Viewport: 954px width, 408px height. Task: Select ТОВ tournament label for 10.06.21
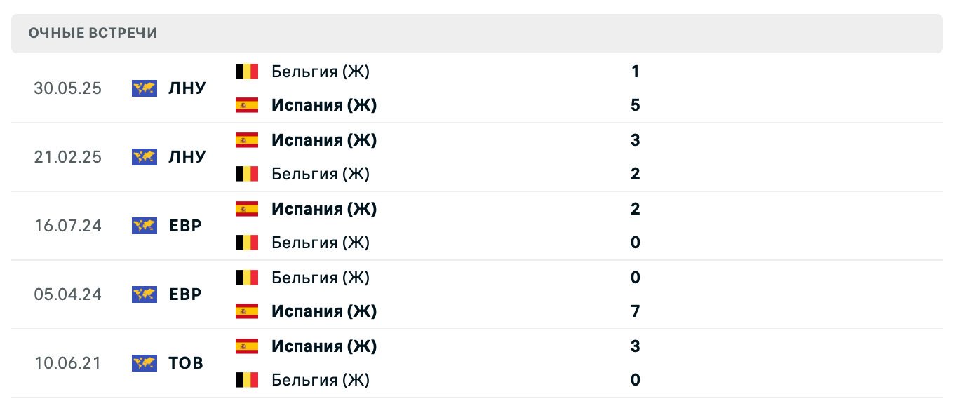186,363
